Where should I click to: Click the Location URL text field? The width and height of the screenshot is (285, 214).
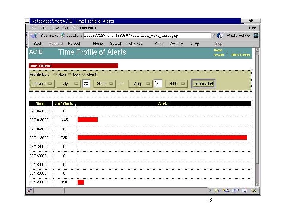tap(147, 36)
